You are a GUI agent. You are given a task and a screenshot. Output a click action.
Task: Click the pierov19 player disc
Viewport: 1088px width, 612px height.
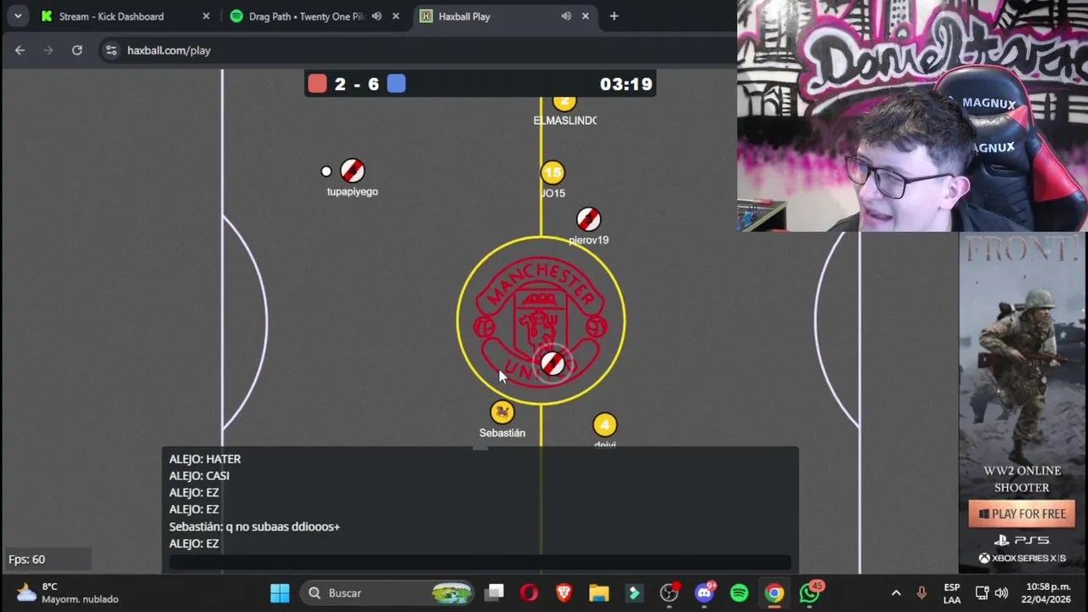click(588, 219)
